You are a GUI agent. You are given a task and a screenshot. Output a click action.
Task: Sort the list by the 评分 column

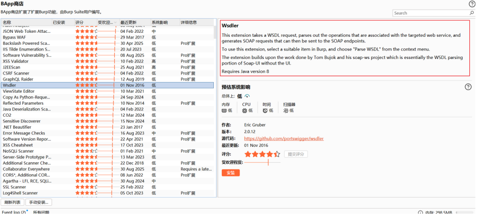point(85,22)
